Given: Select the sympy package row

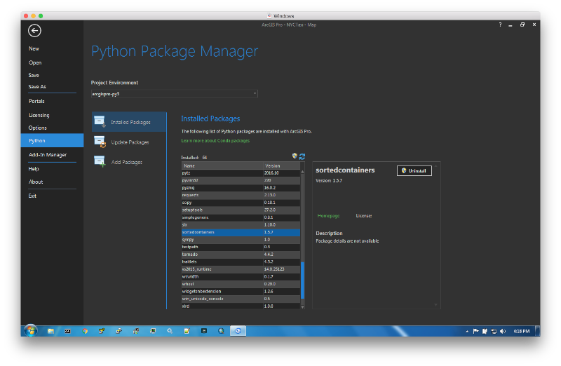Looking at the screenshot, I should pyautogui.click(x=241, y=239).
